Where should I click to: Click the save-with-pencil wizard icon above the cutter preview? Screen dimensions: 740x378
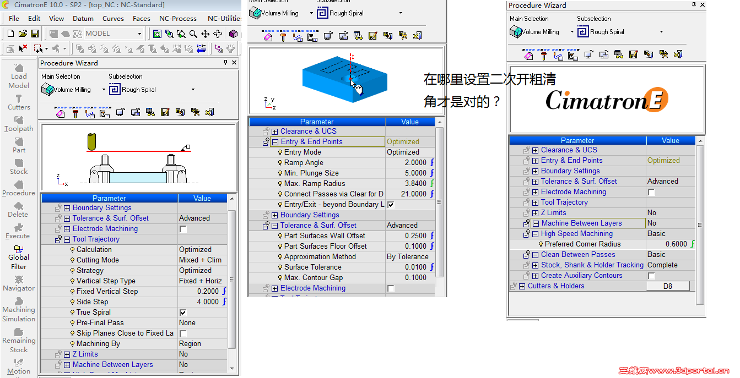(165, 112)
